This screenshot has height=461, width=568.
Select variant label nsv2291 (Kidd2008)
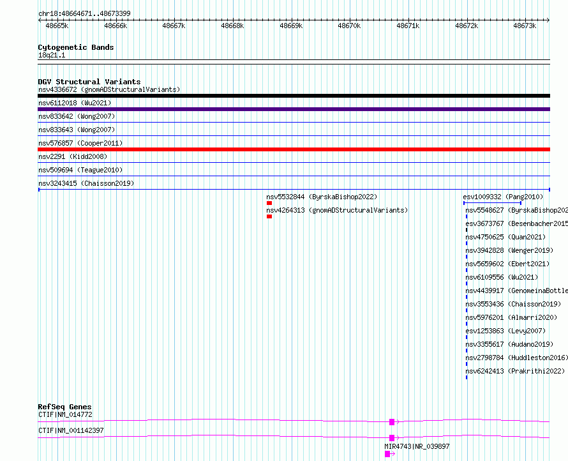[73, 156]
